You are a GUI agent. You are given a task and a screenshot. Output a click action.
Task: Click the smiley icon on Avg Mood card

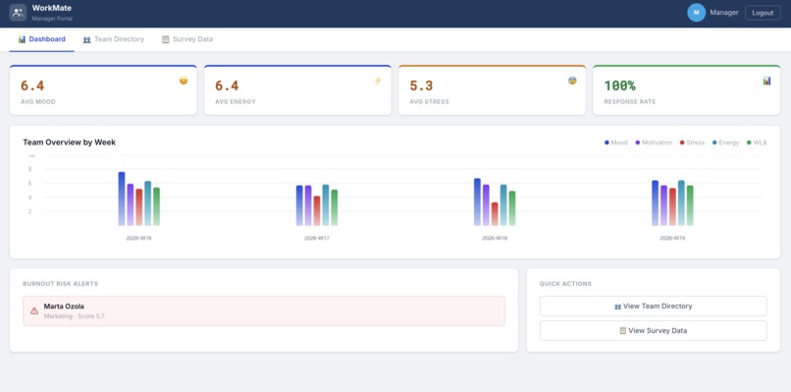(x=184, y=81)
